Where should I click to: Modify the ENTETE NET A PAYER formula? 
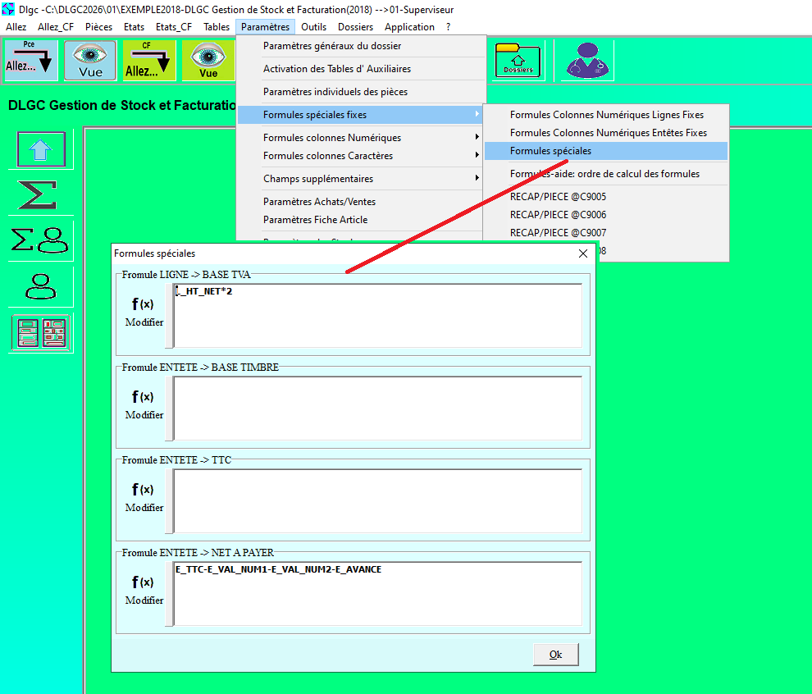tap(144, 590)
